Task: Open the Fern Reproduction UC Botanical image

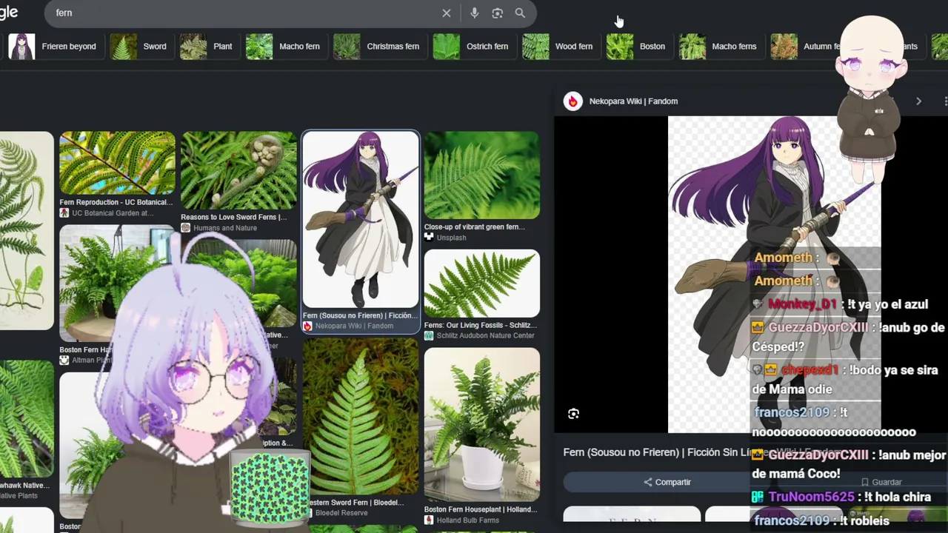Action: 117,164
